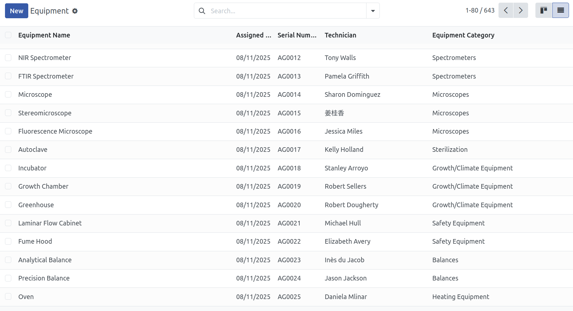Sort by the Technician column header
The image size is (573, 311).
(341, 35)
